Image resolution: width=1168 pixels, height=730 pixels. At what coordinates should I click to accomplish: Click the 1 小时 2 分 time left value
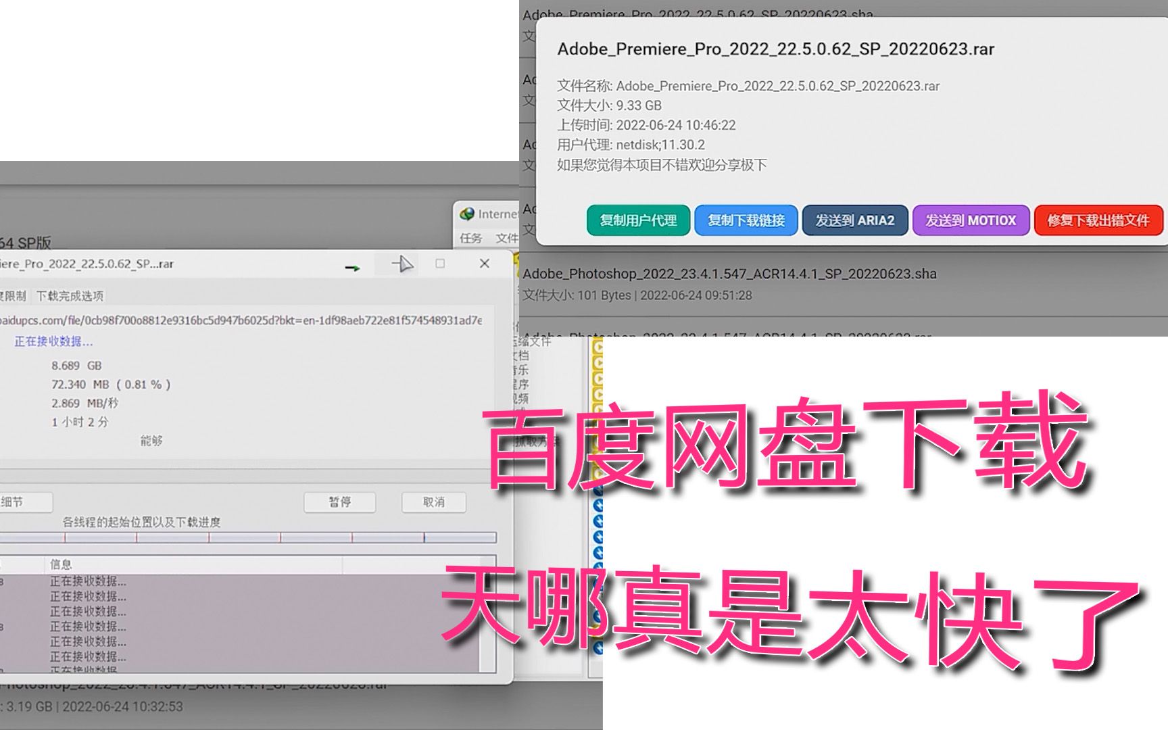click(x=80, y=422)
